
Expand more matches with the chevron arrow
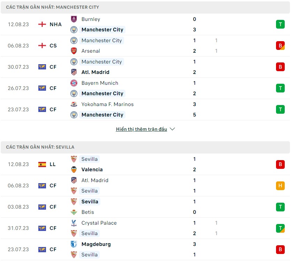tap(173, 129)
